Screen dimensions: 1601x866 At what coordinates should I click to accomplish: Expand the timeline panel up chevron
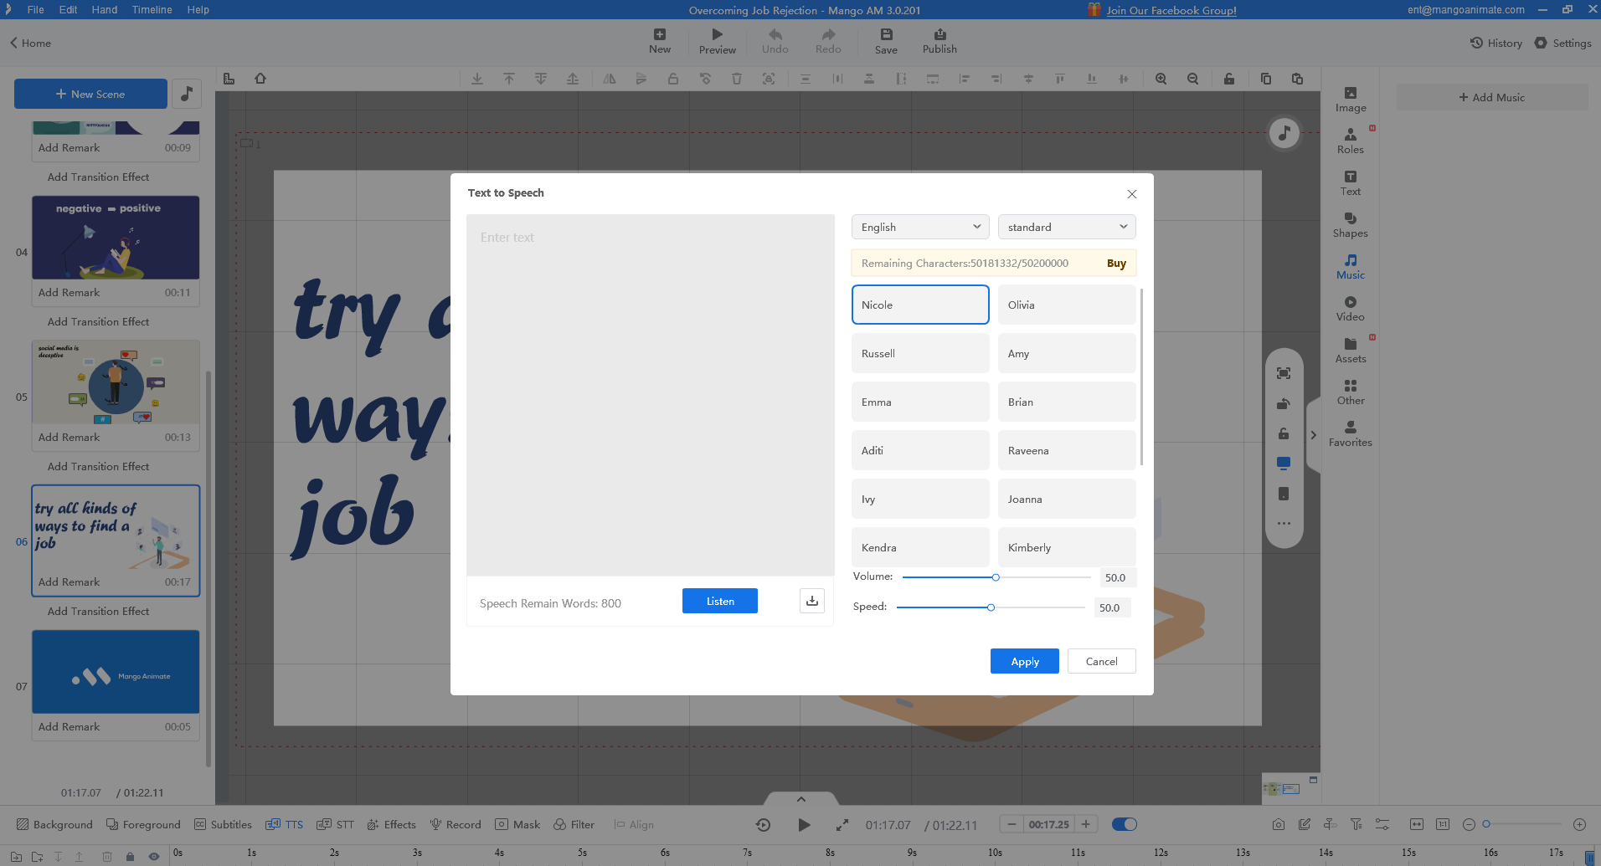(800, 799)
